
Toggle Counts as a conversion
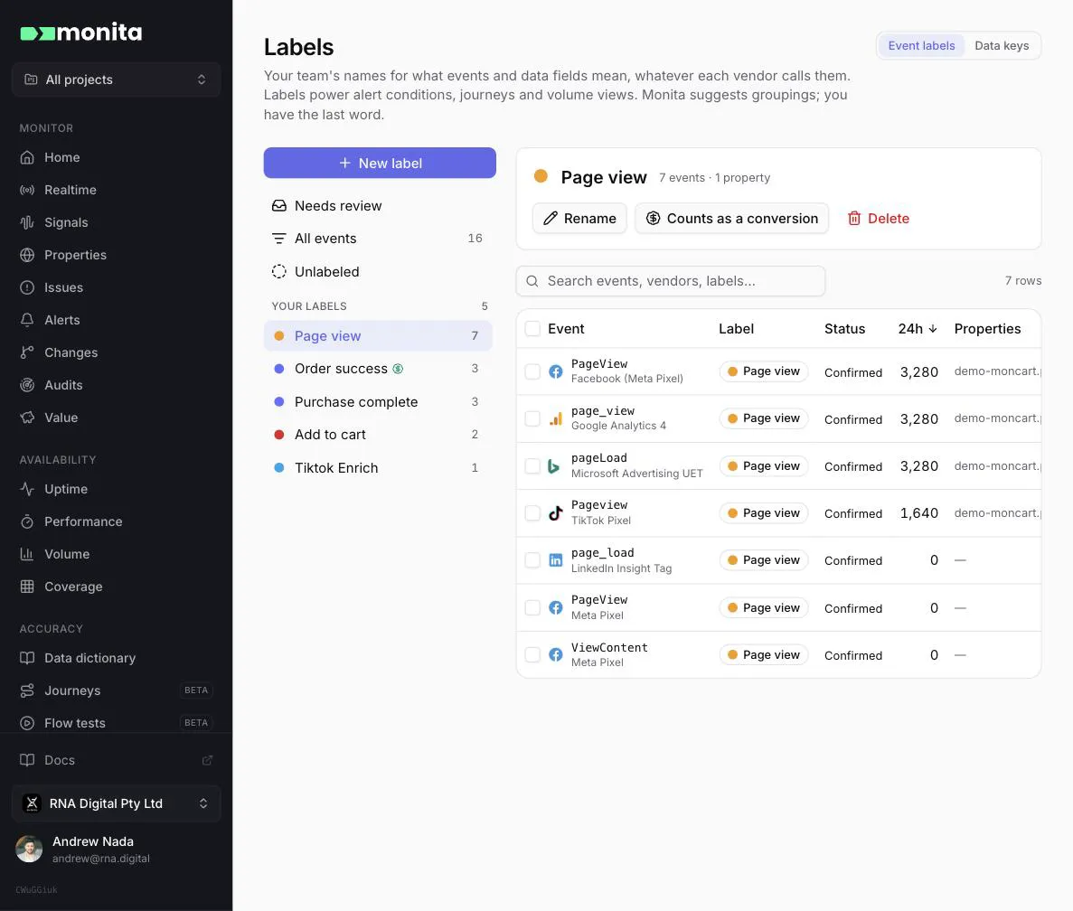pos(731,218)
